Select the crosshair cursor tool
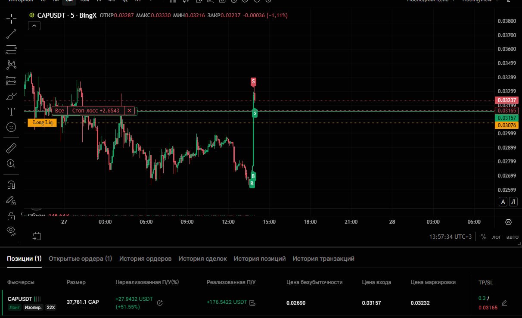The image size is (522, 318). click(x=11, y=19)
